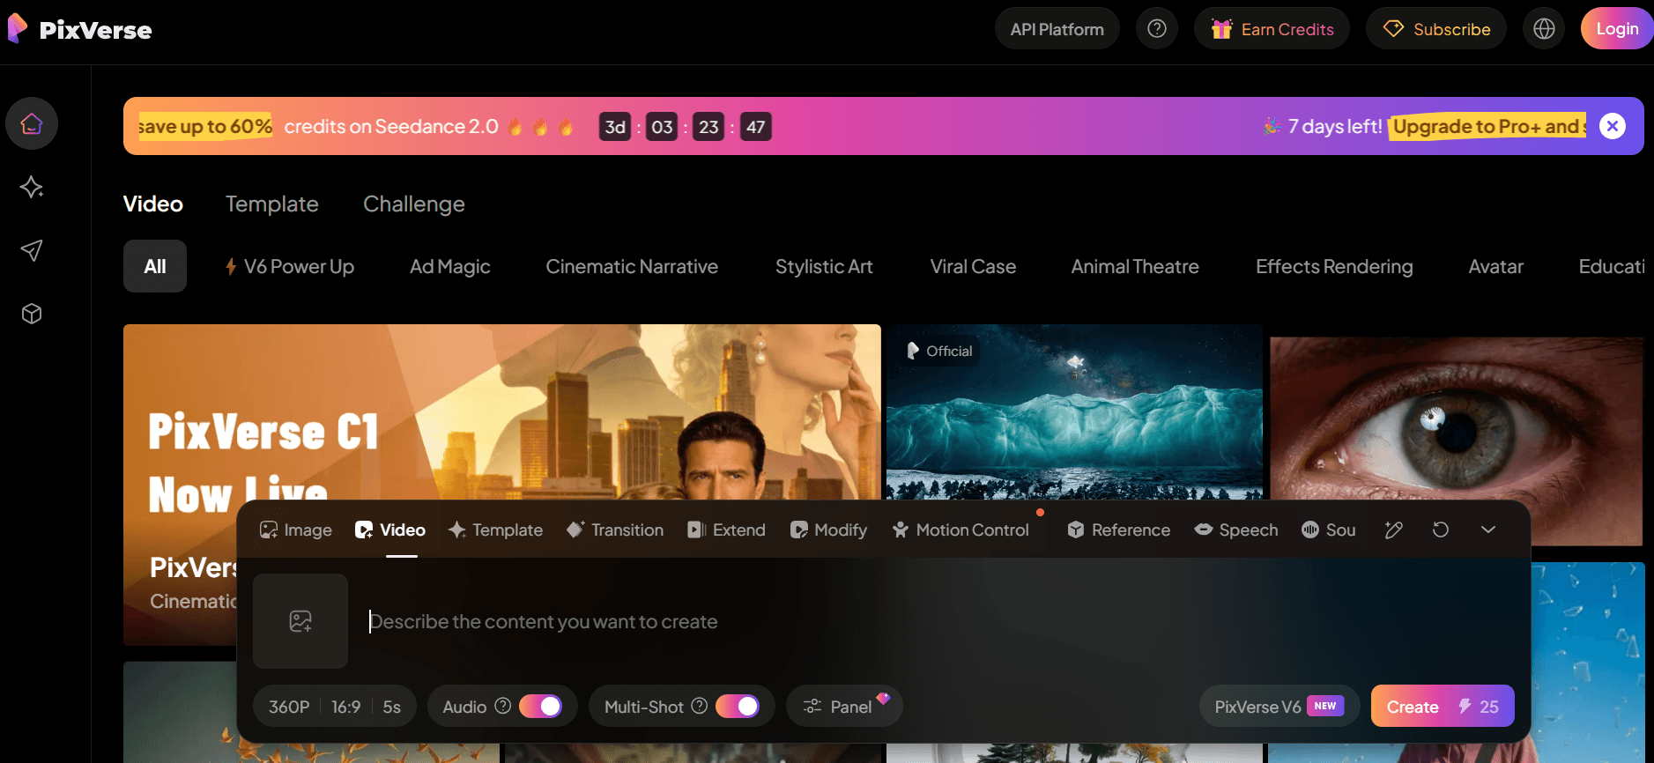Image resolution: width=1654 pixels, height=763 pixels.
Task: Select the Cinematic Narrative category
Action: 632,267
